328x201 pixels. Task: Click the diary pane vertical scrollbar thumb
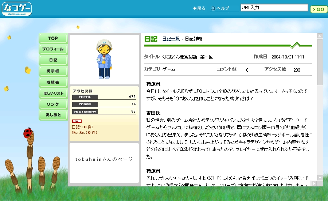point(320,62)
